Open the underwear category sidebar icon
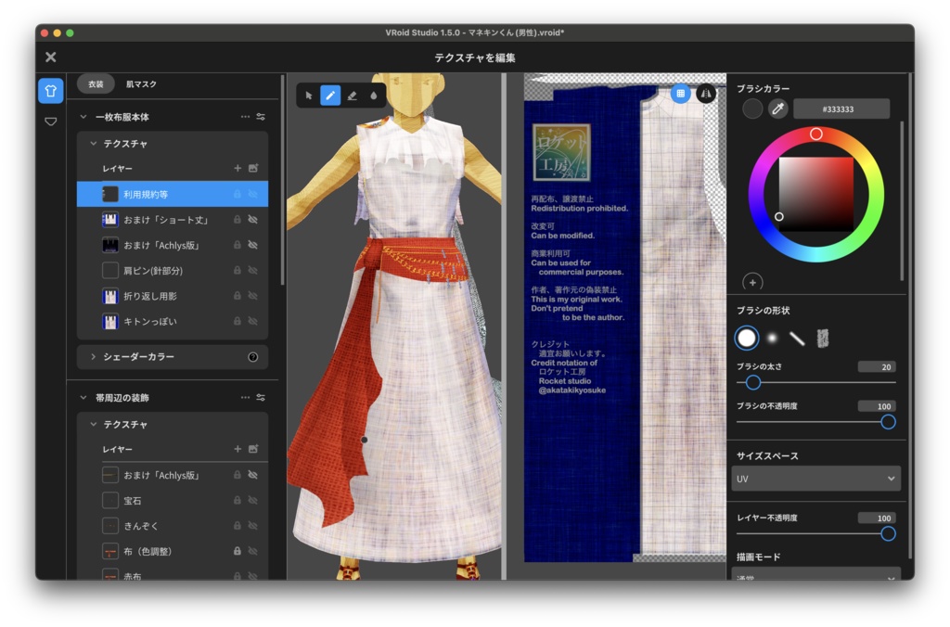The width and height of the screenshot is (950, 627). click(x=51, y=122)
